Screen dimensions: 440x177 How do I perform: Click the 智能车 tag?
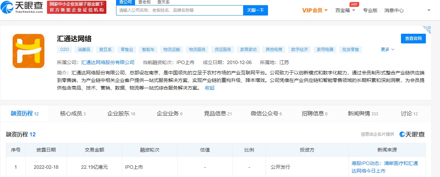pos(148,50)
